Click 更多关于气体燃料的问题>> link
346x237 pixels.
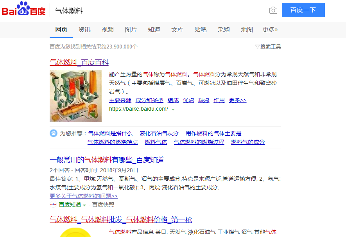[x=84, y=196]
